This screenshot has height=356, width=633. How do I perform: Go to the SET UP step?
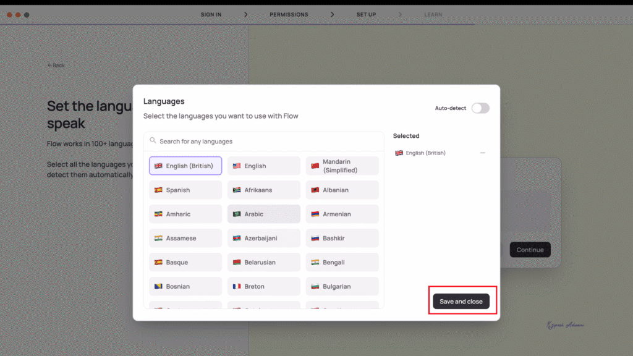coord(366,15)
